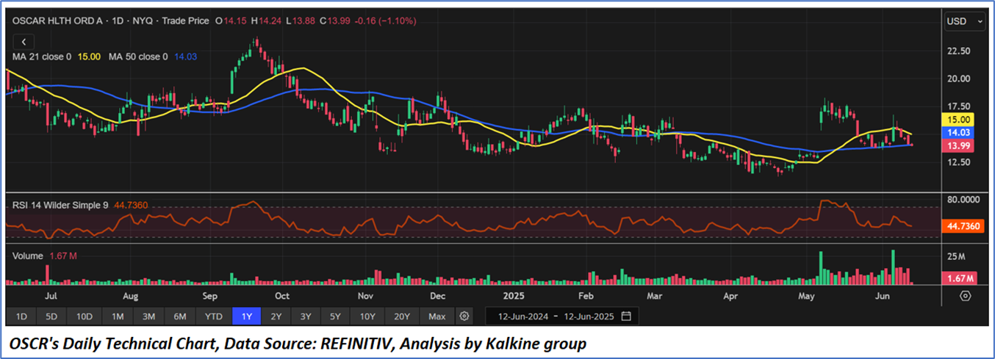Screen dimensions: 995x359
Task: Open chart settings gear next to Max
Action: coord(464,316)
